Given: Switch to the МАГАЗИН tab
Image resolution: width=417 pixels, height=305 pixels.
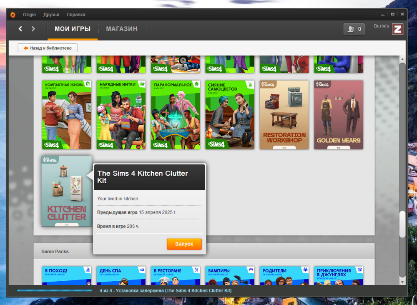Looking at the screenshot, I should click(122, 29).
